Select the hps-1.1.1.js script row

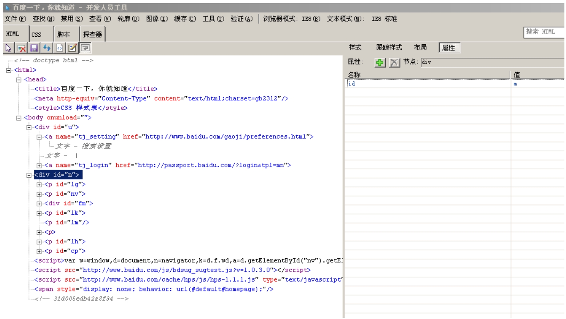click(x=189, y=280)
